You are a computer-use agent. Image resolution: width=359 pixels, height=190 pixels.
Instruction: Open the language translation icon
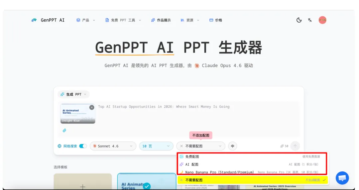point(310,20)
